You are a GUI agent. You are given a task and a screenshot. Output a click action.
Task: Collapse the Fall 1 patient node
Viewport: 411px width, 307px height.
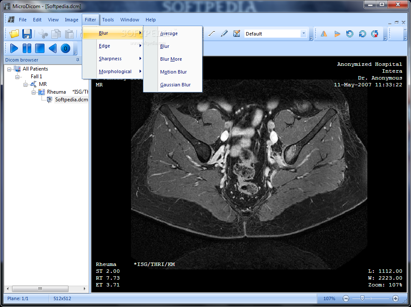click(17, 77)
